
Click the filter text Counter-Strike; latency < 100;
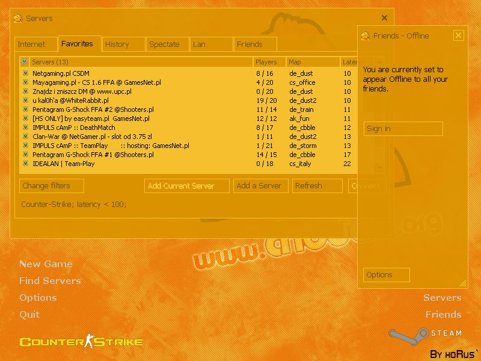point(74,204)
